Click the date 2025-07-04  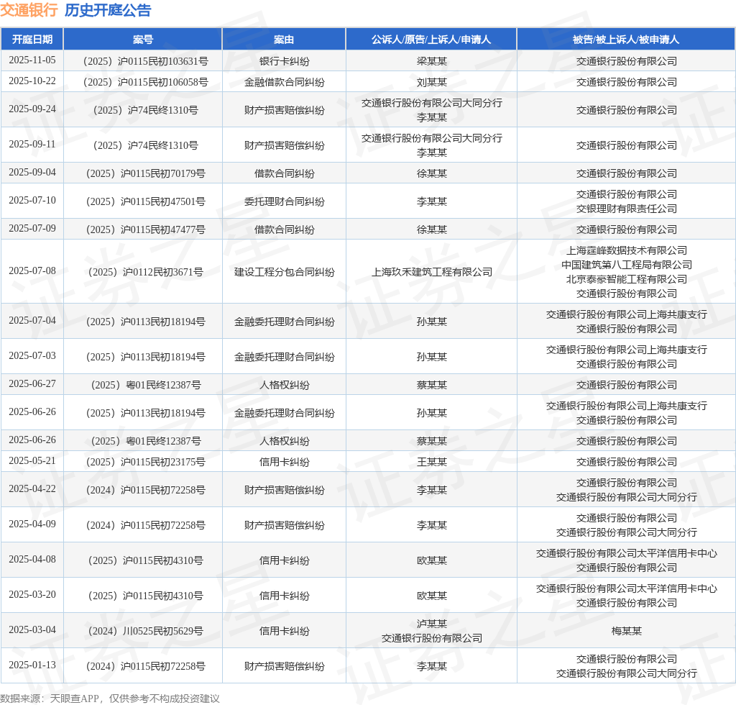tap(32, 320)
